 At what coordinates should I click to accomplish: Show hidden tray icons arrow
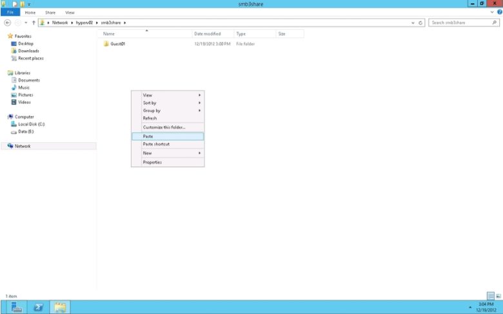pos(470,308)
